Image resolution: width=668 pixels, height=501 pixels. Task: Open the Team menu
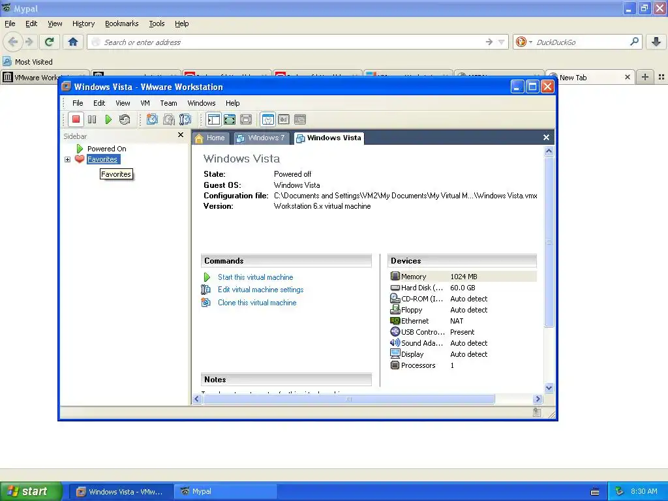(168, 103)
